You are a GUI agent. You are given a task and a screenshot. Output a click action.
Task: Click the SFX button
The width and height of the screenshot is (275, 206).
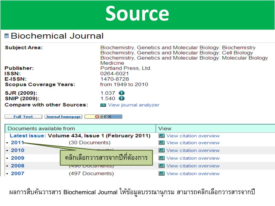click(x=103, y=117)
